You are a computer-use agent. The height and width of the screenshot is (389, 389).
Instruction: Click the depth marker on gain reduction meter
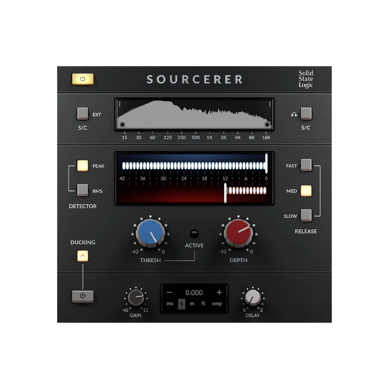pos(225,193)
